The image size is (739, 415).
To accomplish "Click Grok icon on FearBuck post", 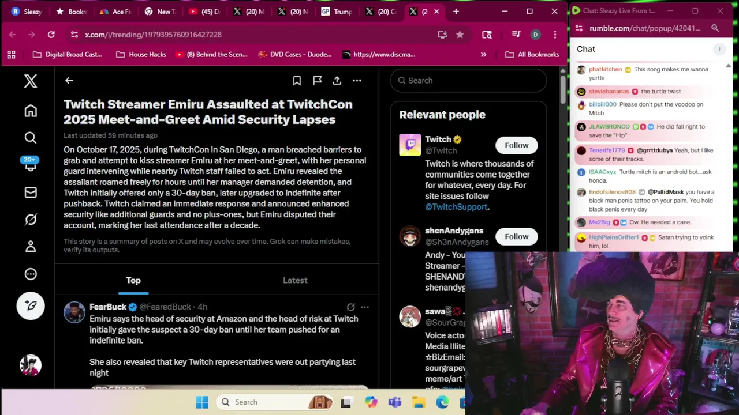I will click(350, 307).
